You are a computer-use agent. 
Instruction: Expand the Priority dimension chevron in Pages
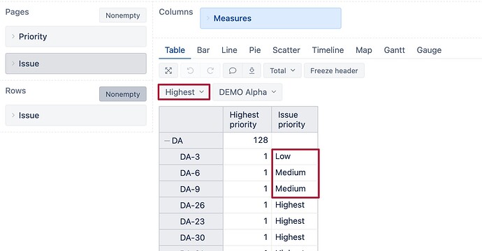[13, 36]
